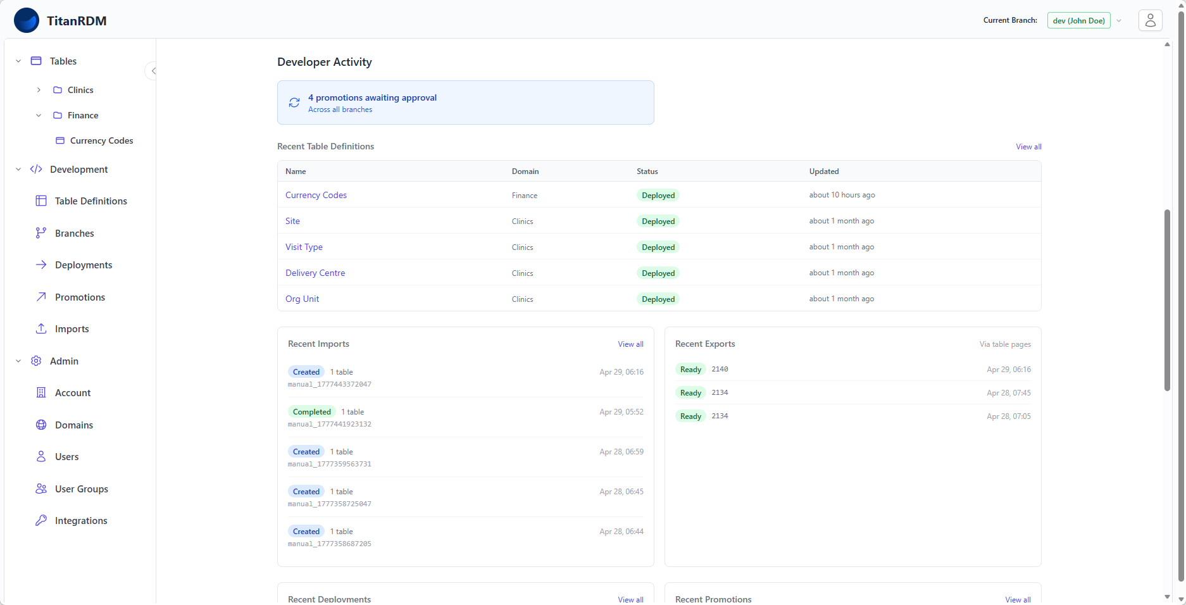View all Recent Table Definitions
The height and width of the screenshot is (605, 1186).
tap(1028, 146)
